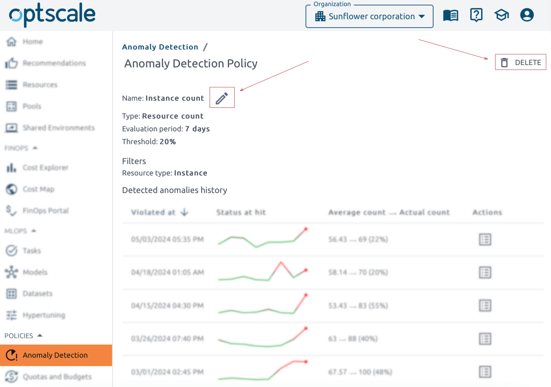Click the help question mark icon
The height and width of the screenshot is (387, 551).
476,15
